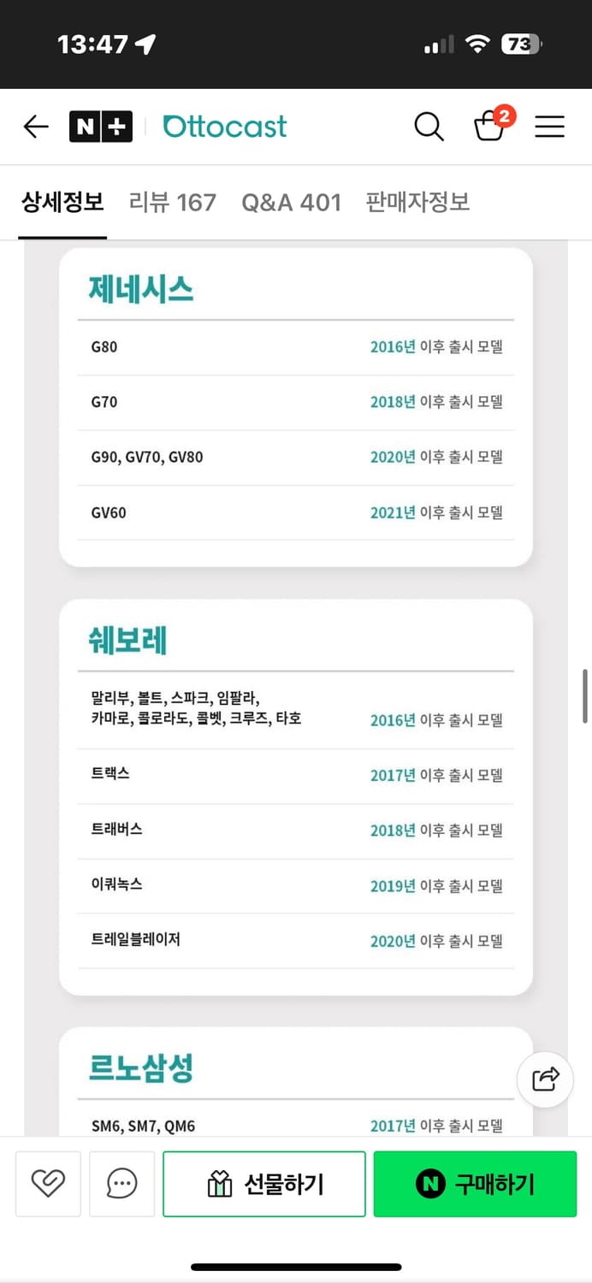Tap the battery indicator showing 73
The height and width of the screenshot is (1283, 592).
[x=519, y=43]
